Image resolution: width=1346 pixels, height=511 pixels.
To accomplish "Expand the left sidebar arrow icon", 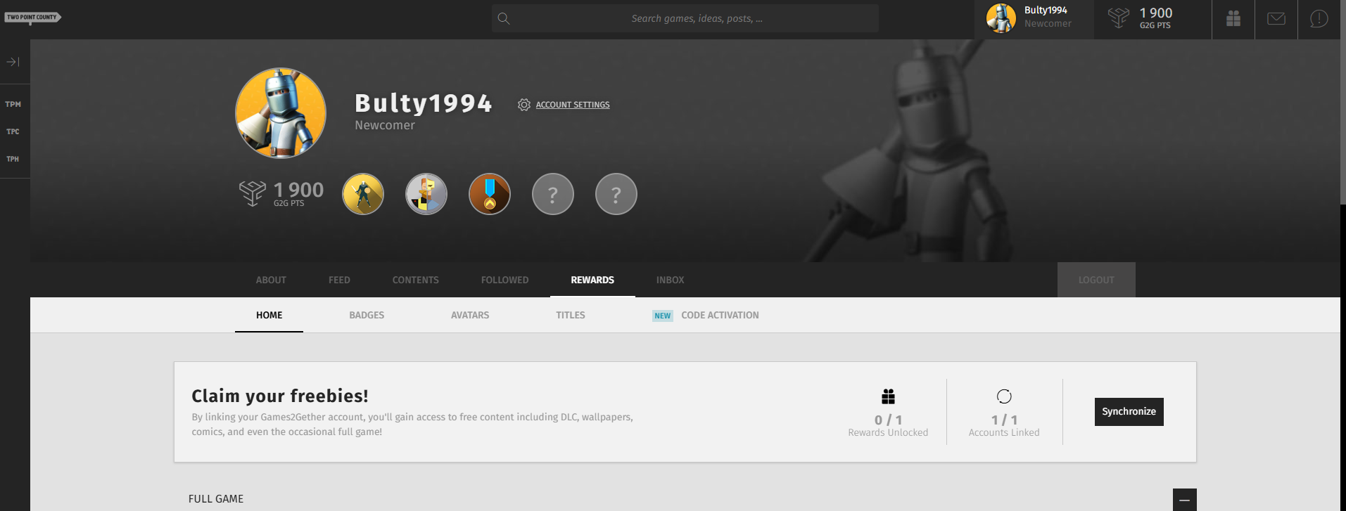I will click(x=13, y=62).
